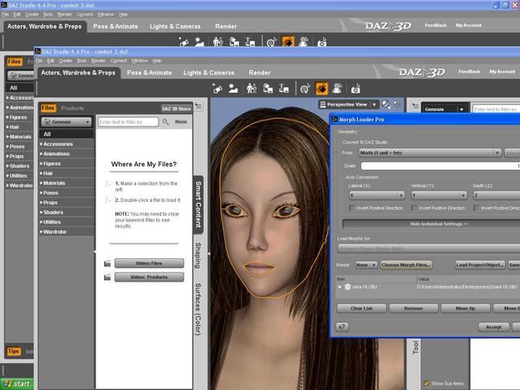Click the sparkle spotlight icon in front window toolbar
Image resolution: width=520 pixels, height=390 pixels.
218,89
